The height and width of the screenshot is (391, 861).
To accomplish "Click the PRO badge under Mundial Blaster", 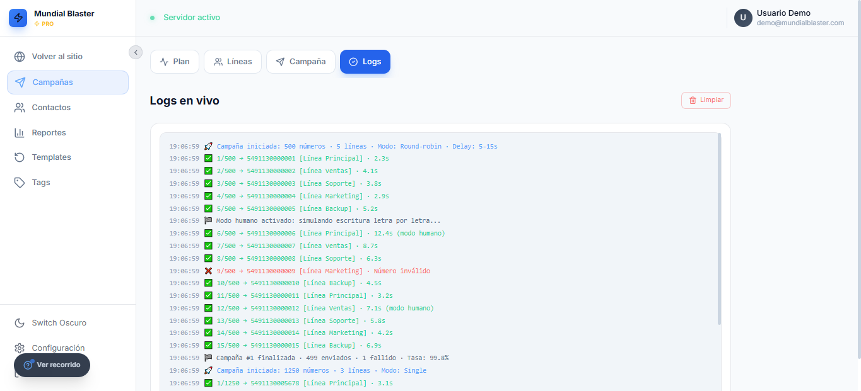I will click(x=44, y=24).
